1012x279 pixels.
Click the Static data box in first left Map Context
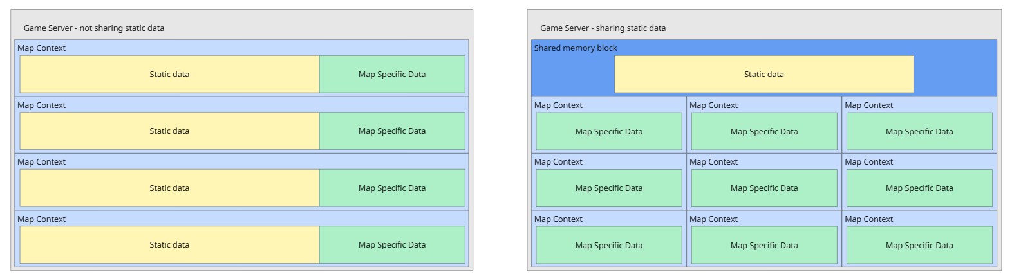(169, 75)
